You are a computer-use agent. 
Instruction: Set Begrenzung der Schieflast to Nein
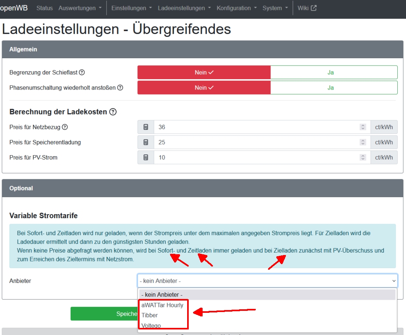tap(204, 72)
